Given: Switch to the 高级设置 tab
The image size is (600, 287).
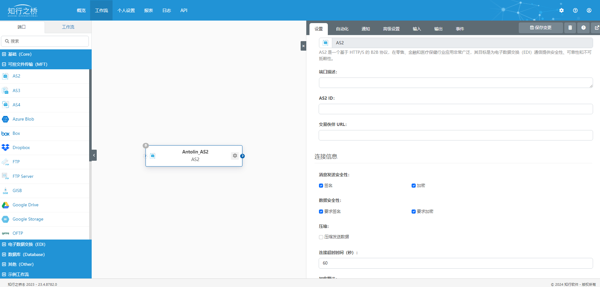Looking at the screenshot, I should coord(391,29).
